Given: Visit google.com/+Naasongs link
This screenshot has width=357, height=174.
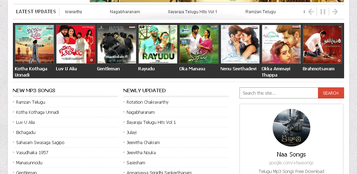Looking at the screenshot, I should pos(291,163).
